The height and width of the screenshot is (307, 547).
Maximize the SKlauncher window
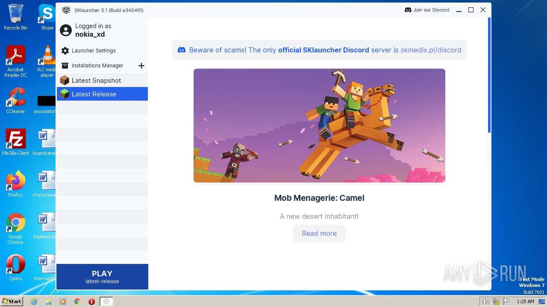(x=471, y=10)
